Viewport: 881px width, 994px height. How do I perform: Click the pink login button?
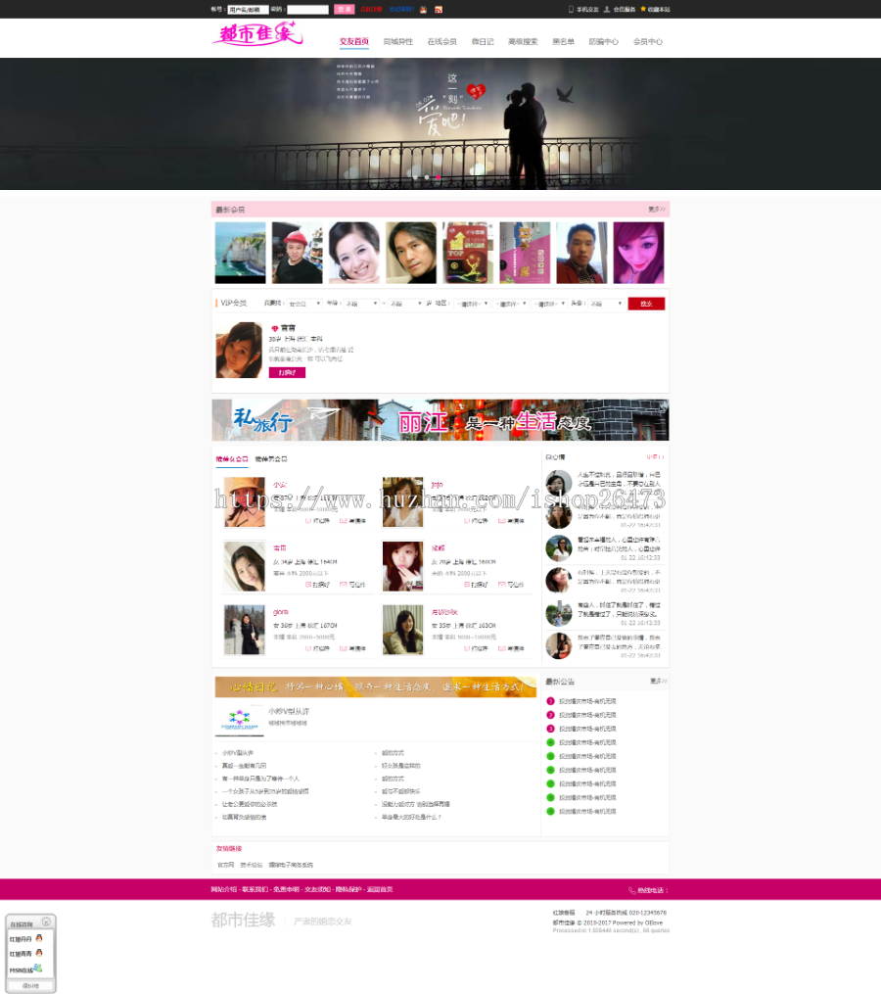coord(345,10)
